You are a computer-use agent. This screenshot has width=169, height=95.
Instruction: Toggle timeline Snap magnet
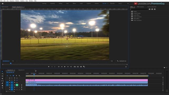tap(10, 76)
